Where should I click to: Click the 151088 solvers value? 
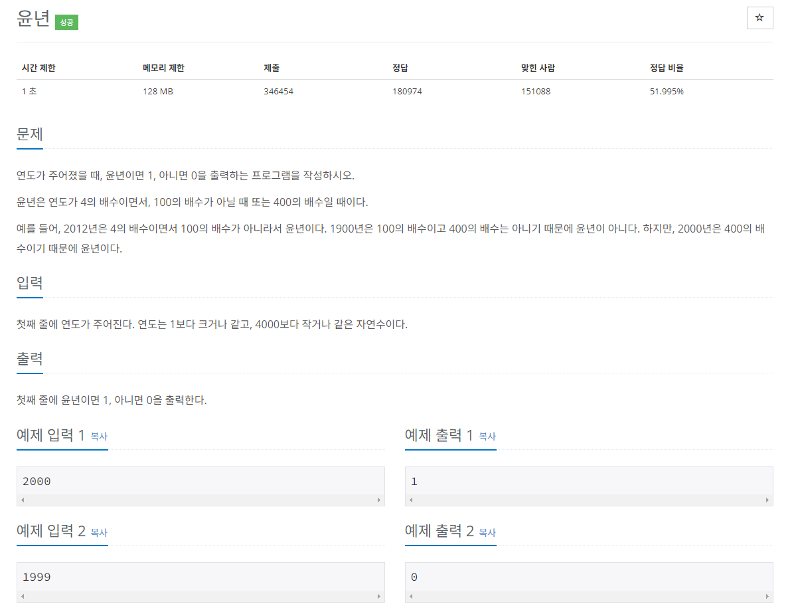[x=536, y=91]
